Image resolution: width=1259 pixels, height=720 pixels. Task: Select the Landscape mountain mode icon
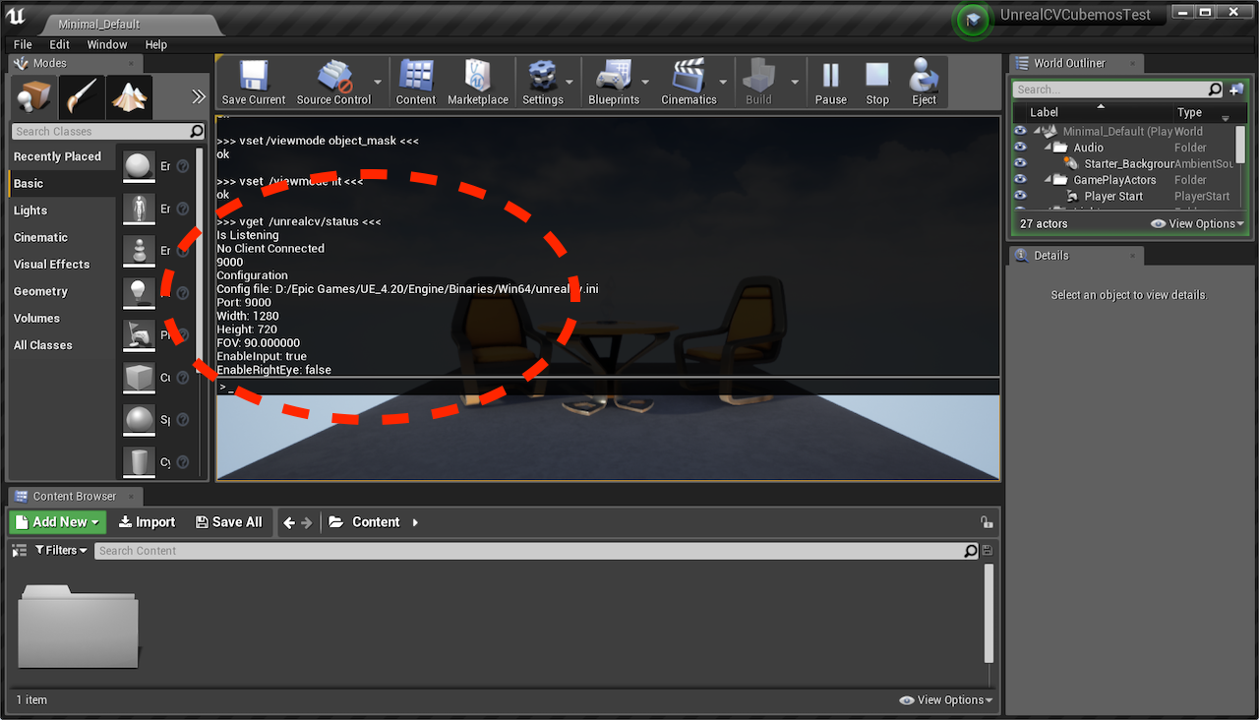(x=130, y=96)
